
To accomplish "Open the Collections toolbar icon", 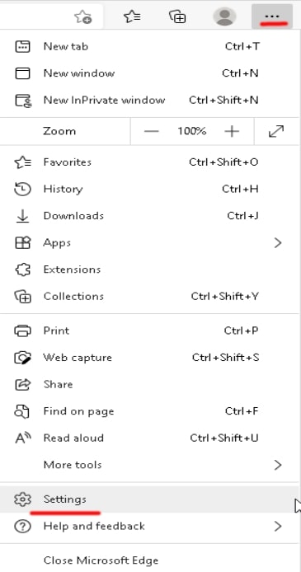I will [177, 16].
